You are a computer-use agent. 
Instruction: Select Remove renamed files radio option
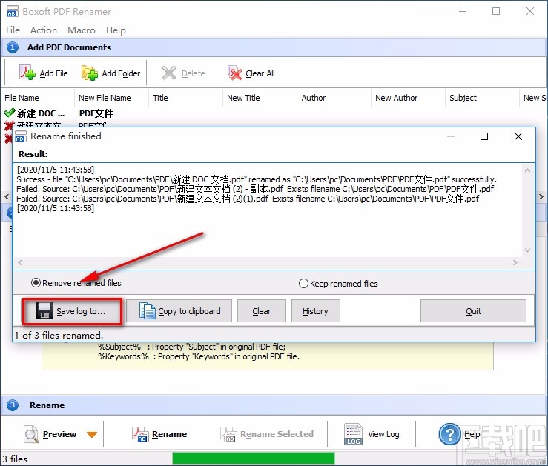(x=76, y=283)
